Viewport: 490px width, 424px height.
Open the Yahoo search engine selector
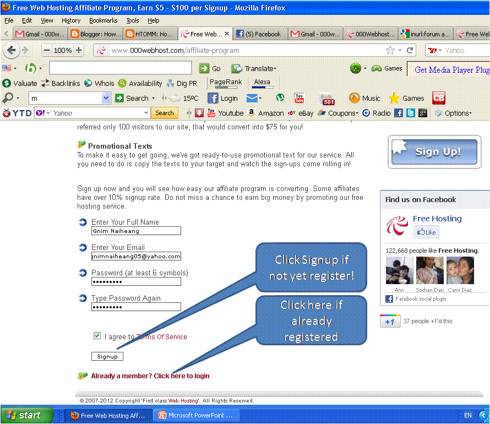(434, 50)
